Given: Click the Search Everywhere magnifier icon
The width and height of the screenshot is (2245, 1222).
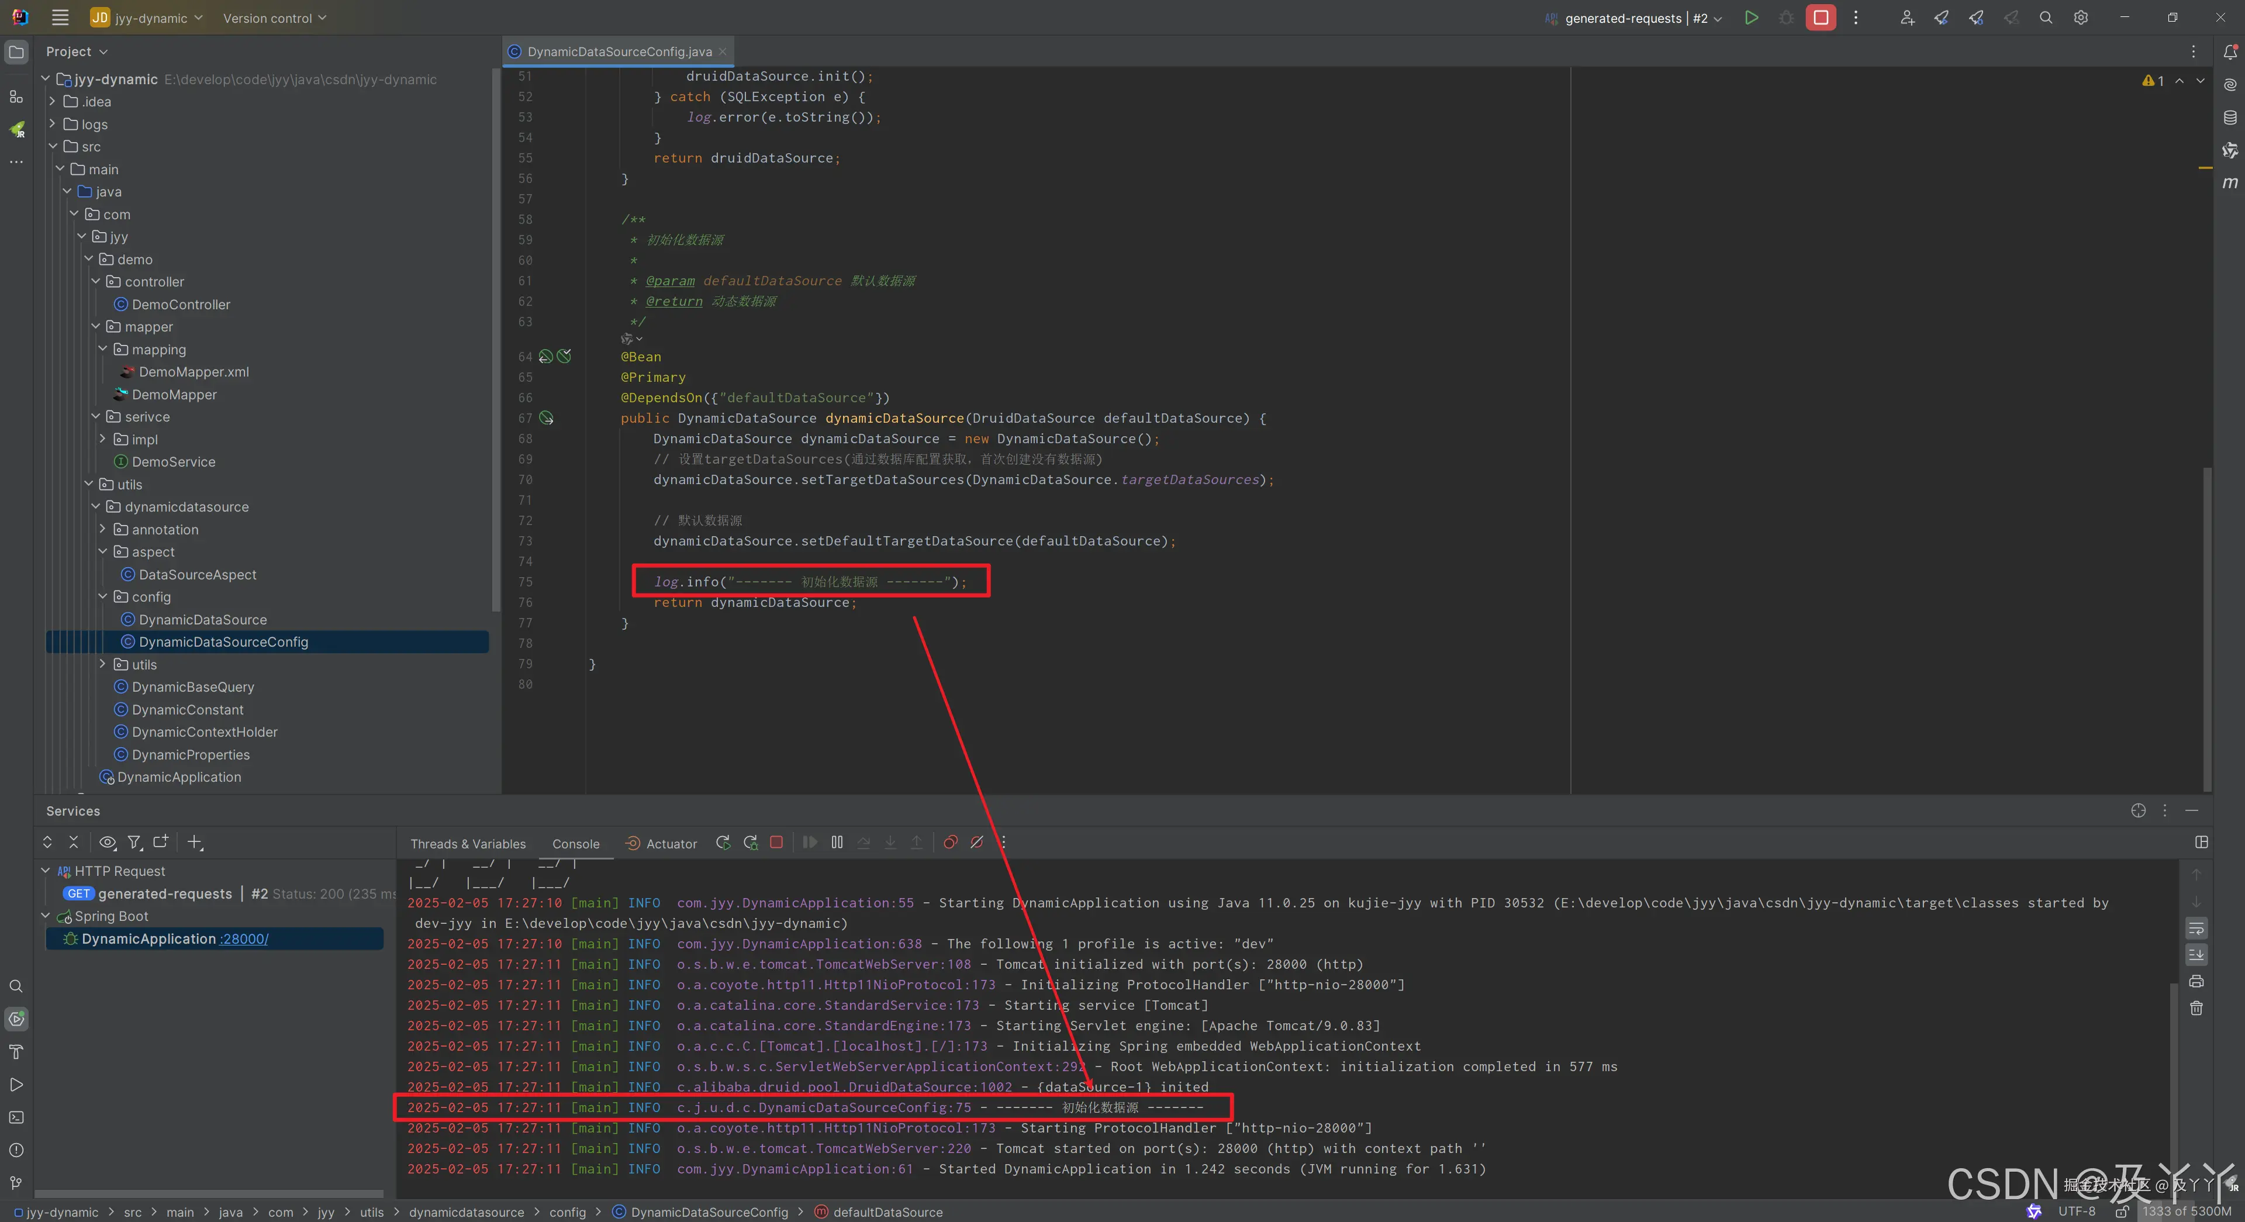Looking at the screenshot, I should coord(2046,18).
